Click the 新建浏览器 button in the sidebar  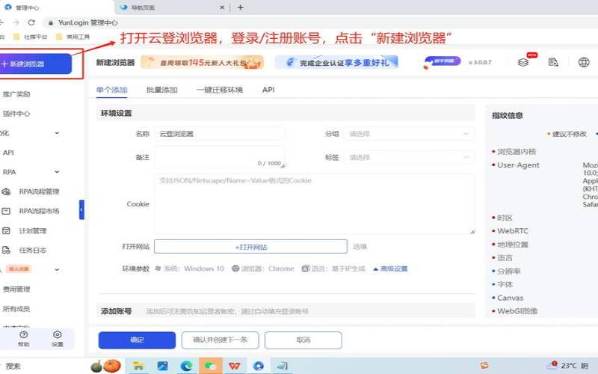click(x=35, y=64)
